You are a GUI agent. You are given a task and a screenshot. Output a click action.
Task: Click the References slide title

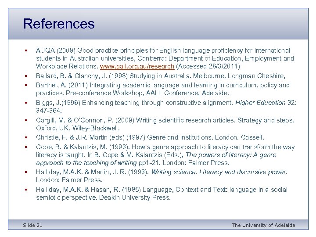pos(59,24)
